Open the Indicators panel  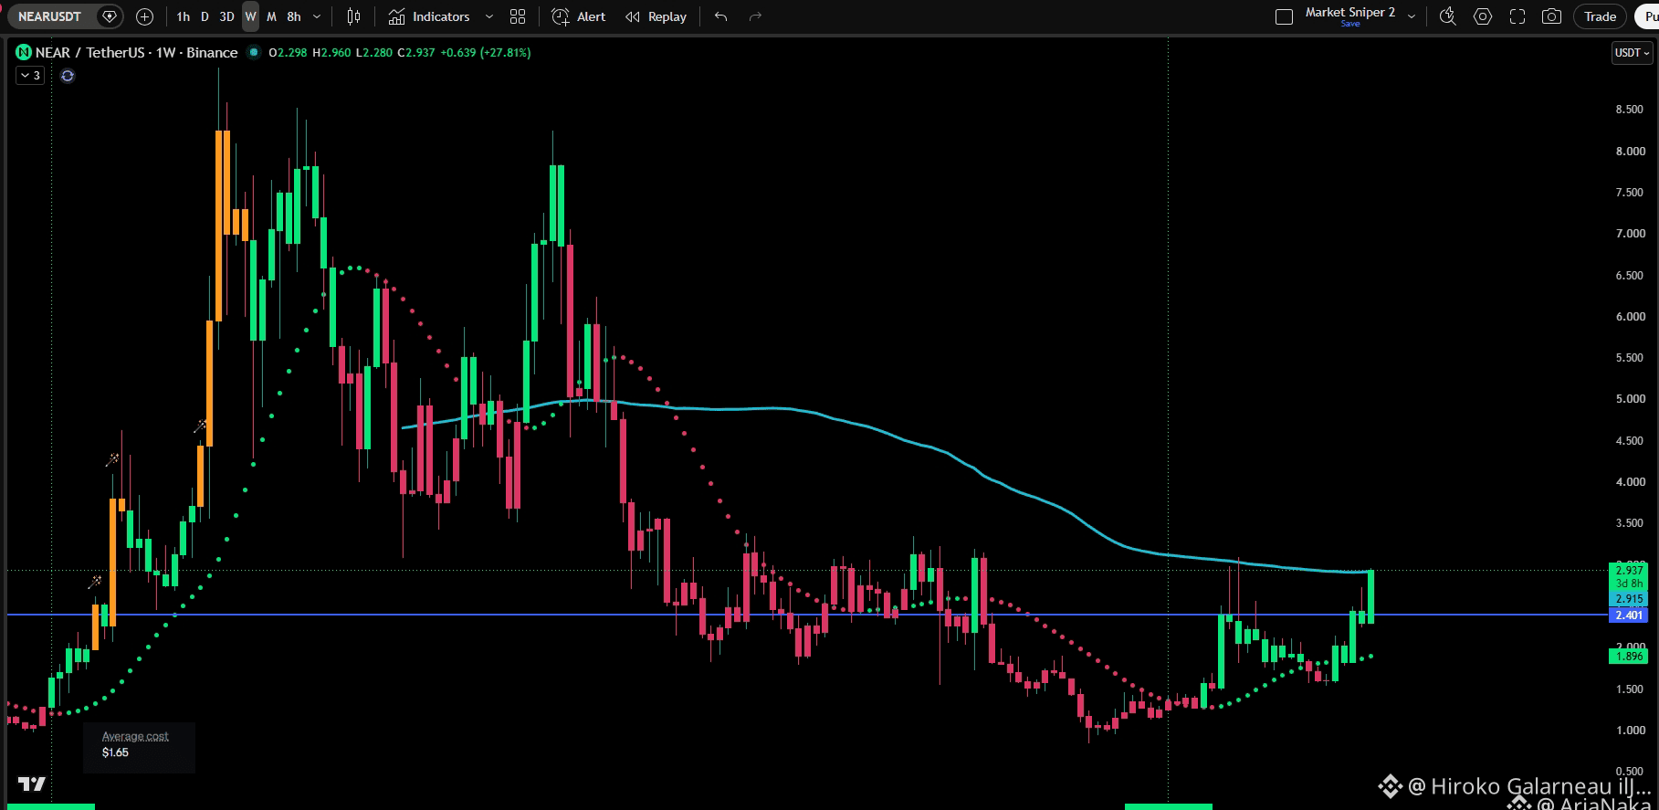tap(428, 16)
